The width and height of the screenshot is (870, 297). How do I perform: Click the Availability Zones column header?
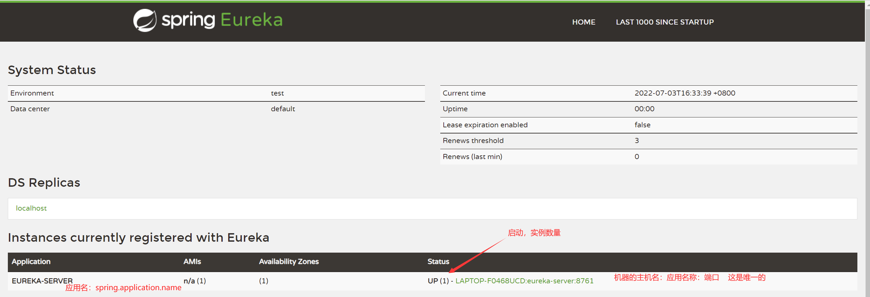(x=289, y=261)
